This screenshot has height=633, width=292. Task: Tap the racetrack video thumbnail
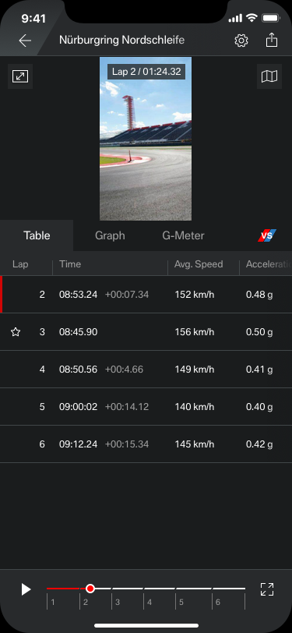(x=146, y=139)
